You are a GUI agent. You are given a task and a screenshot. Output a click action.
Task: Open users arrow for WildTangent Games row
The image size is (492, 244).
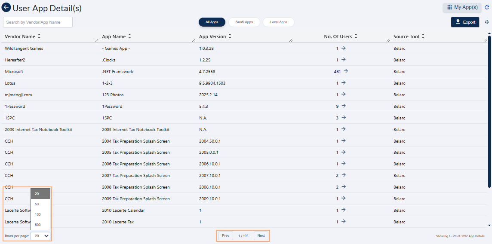click(x=343, y=48)
